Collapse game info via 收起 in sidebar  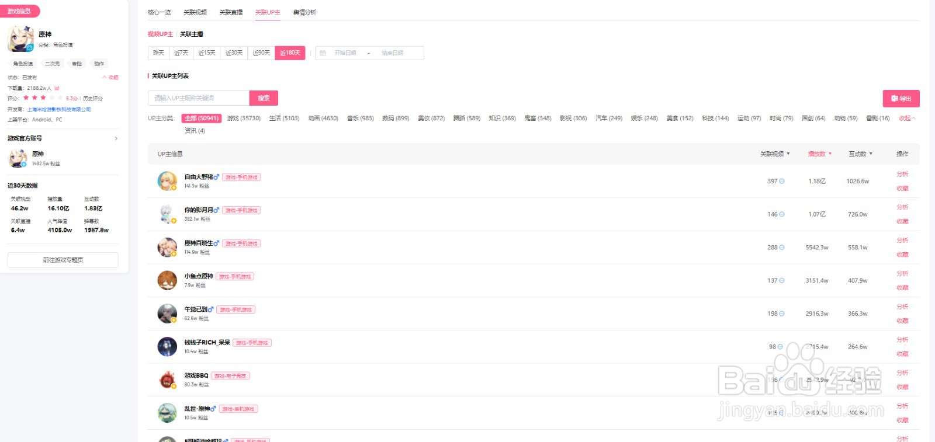pyautogui.click(x=110, y=77)
